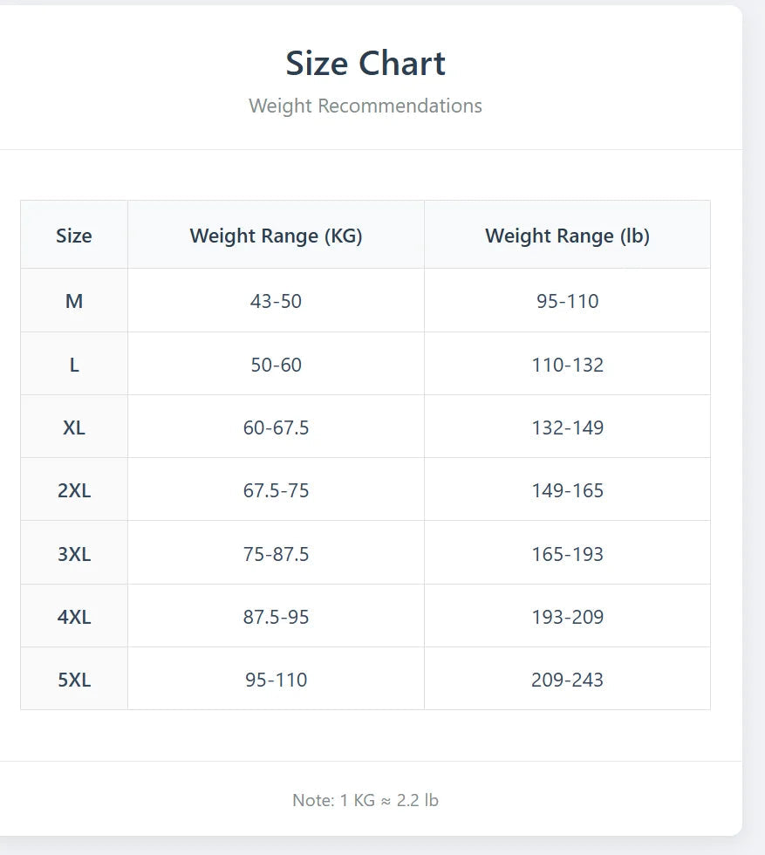The image size is (765, 855).
Task: Click the 60-67.5 KG value
Action: (276, 427)
